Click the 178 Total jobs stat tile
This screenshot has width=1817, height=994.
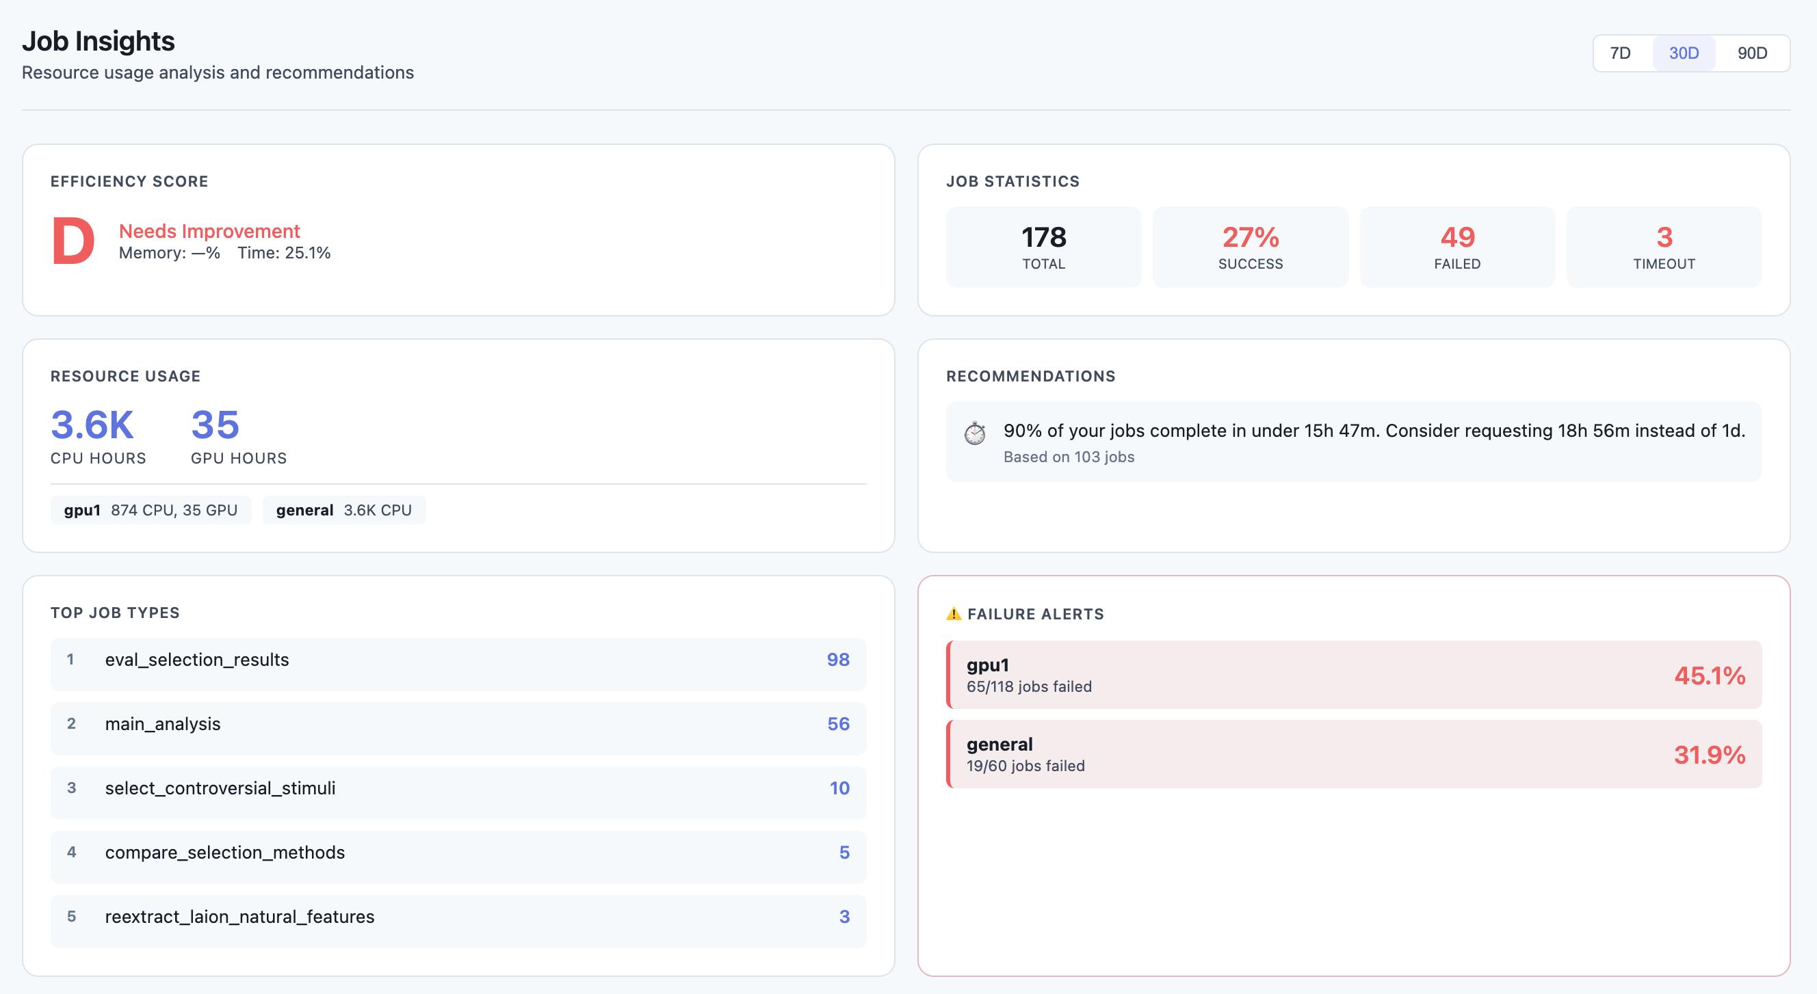tap(1043, 247)
